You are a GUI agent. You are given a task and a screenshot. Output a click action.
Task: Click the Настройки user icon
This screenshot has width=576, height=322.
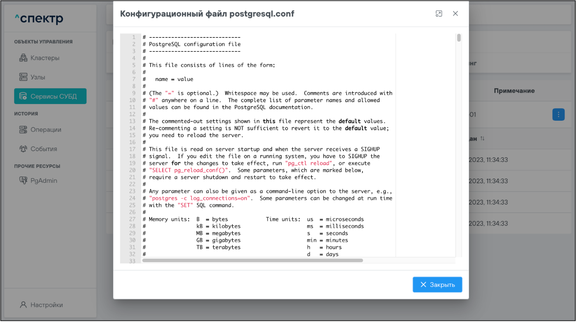pos(23,305)
